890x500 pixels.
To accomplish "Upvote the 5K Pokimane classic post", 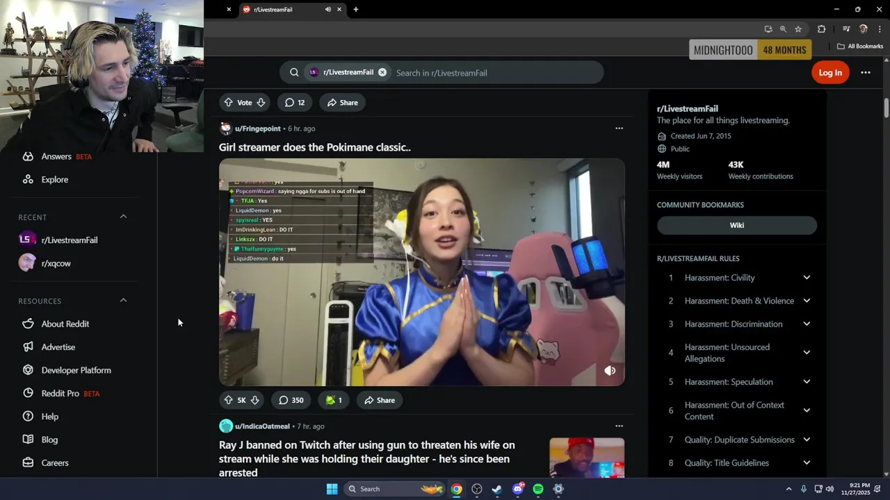I will [x=228, y=400].
